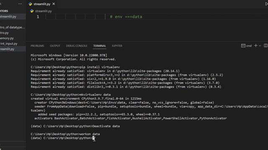Click the filelock requirement line

click(x=125, y=83)
